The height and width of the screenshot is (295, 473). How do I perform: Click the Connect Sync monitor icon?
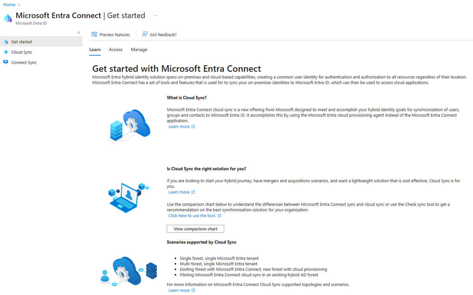pos(6,62)
